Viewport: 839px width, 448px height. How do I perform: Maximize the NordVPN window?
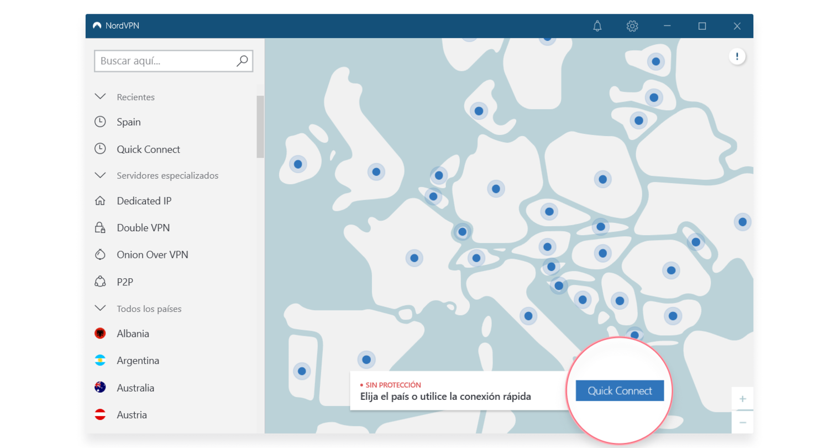(702, 26)
